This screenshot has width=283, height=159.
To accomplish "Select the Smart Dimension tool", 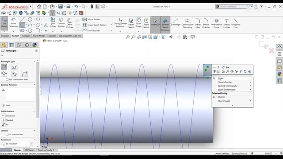I will 13,23.
